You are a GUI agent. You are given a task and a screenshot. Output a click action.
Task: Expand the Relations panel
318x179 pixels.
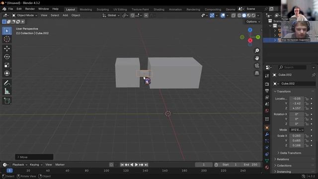point(282,159)
